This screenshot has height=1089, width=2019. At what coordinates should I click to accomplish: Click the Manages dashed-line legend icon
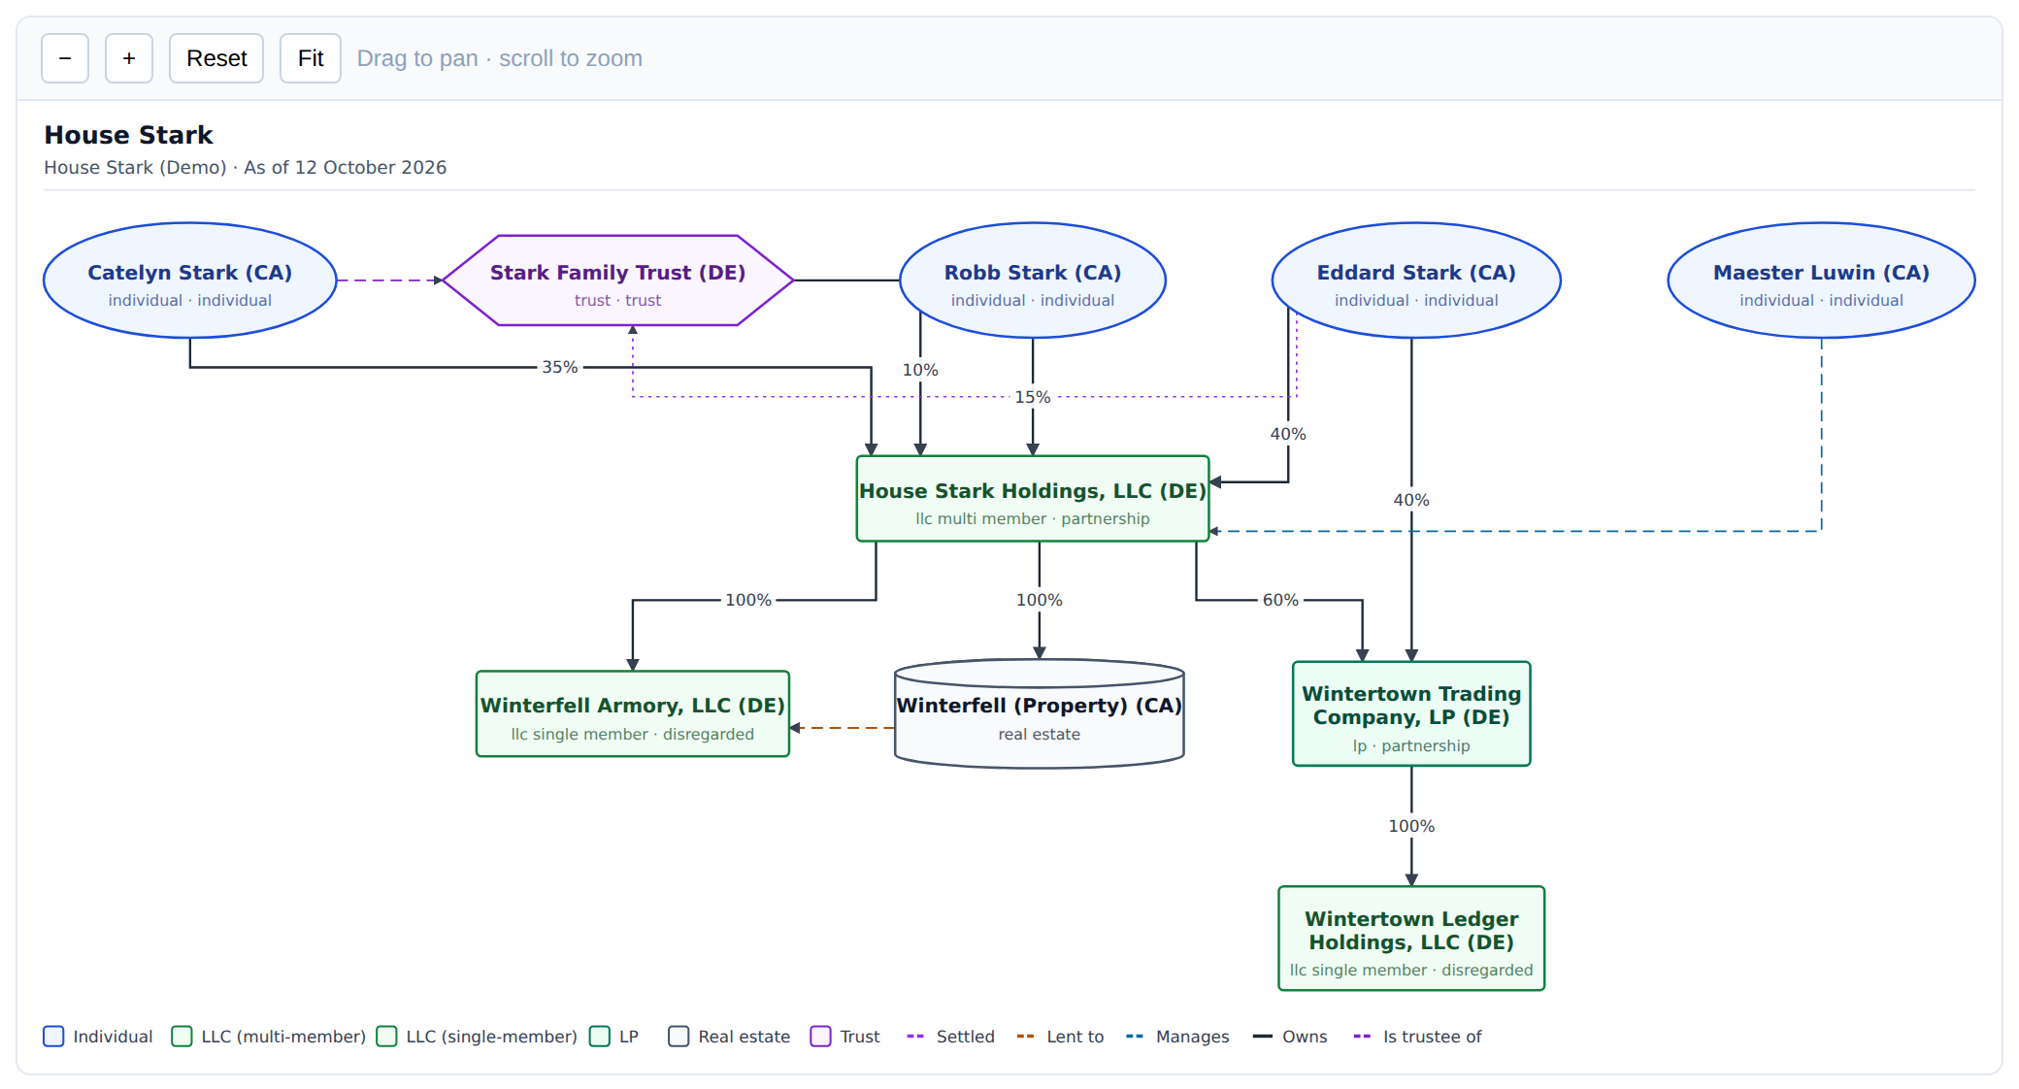pos(1135,1037)
